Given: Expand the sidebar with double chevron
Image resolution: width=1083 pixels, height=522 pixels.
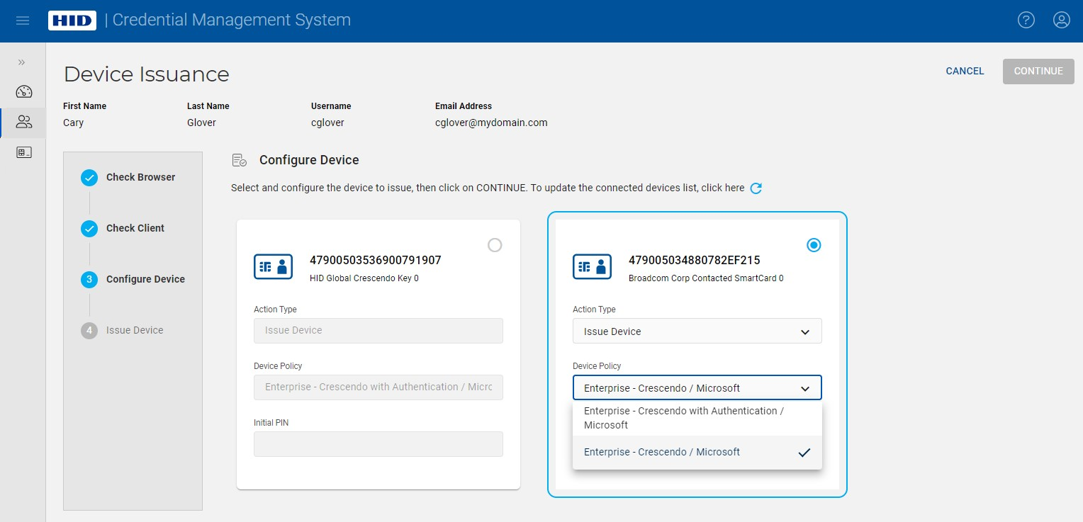Looking at the screenshot, I should (22, 62).
